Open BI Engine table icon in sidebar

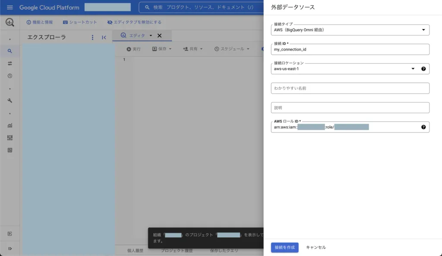click(10, 150)
